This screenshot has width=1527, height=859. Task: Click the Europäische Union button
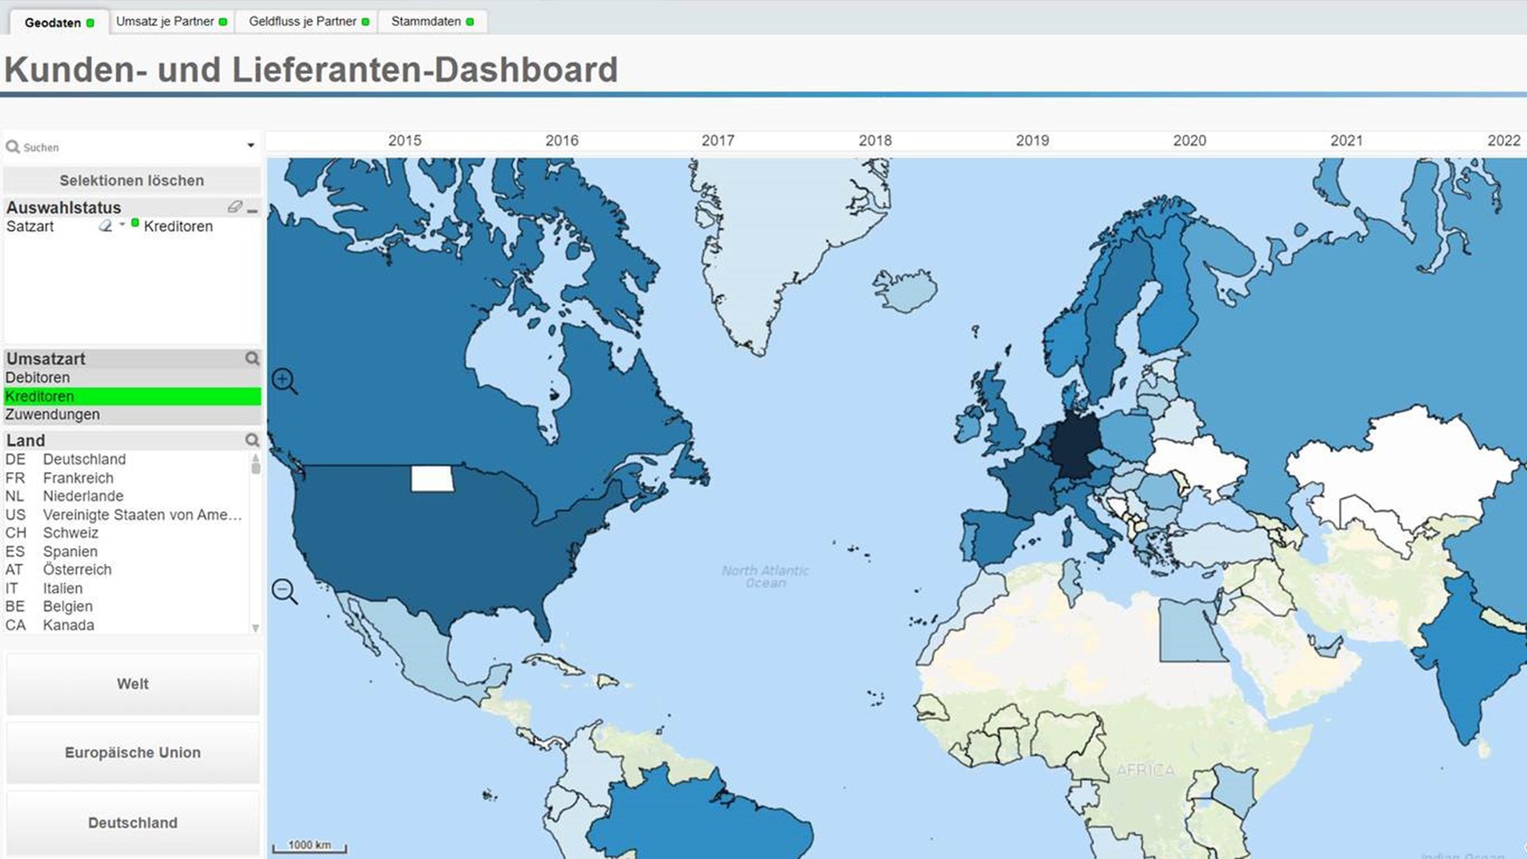(x=132, y=752)
